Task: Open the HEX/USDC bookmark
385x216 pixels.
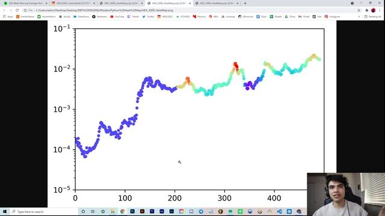Action: pyautogui.click(x=165, y=17)
